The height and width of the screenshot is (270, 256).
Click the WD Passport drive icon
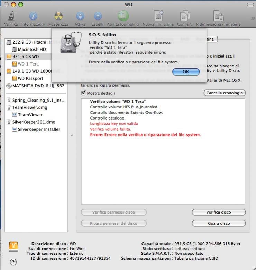(15, 79)
